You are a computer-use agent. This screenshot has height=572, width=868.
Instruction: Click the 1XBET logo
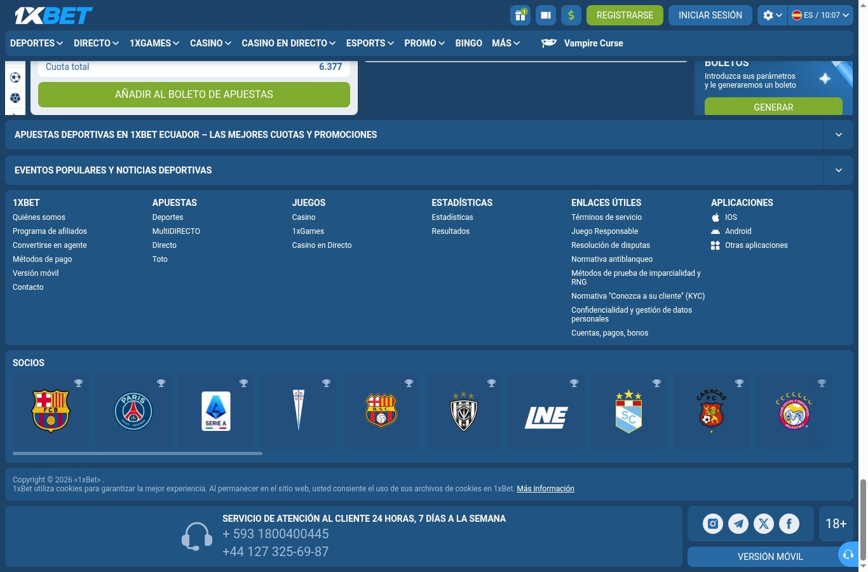click(53, 15)
